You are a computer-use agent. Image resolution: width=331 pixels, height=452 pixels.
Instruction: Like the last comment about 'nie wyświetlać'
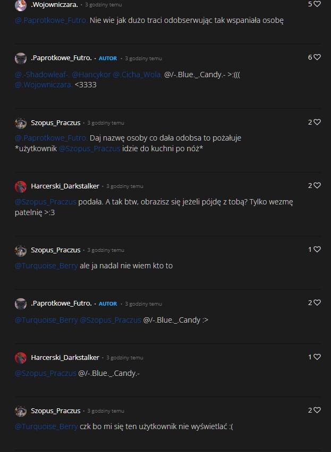pyautogui.click(x=317, y=410)
